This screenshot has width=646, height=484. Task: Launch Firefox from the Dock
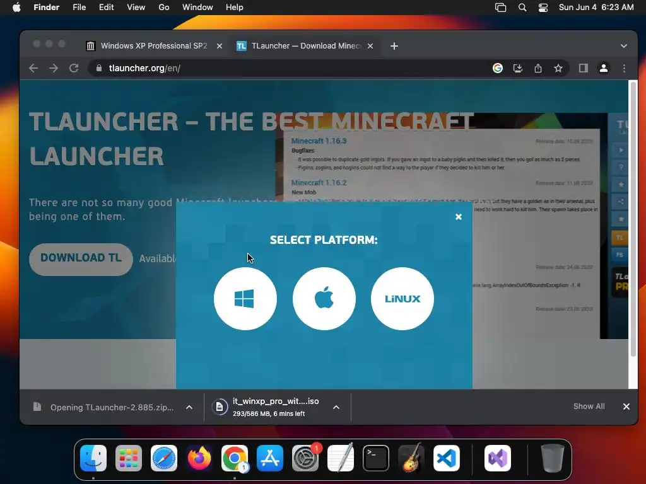coord(199,458)
